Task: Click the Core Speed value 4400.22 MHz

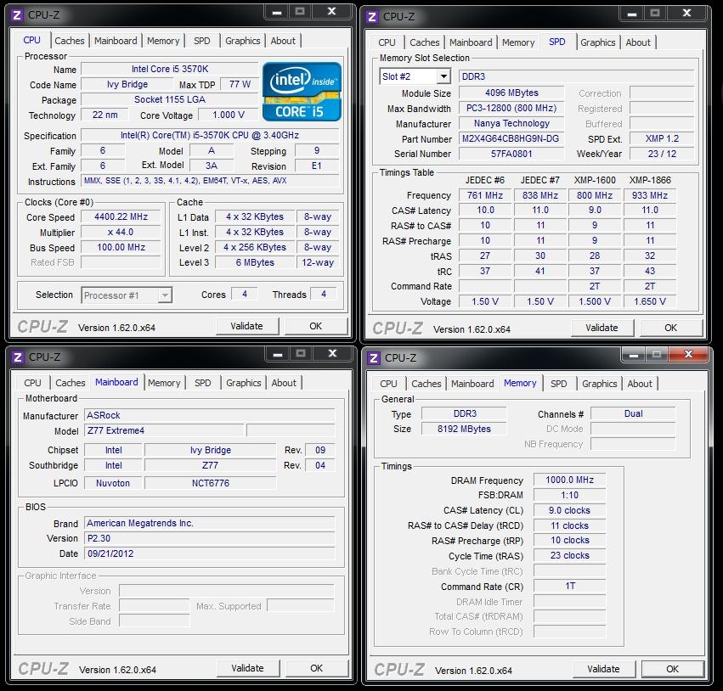Action: (121, 217)
